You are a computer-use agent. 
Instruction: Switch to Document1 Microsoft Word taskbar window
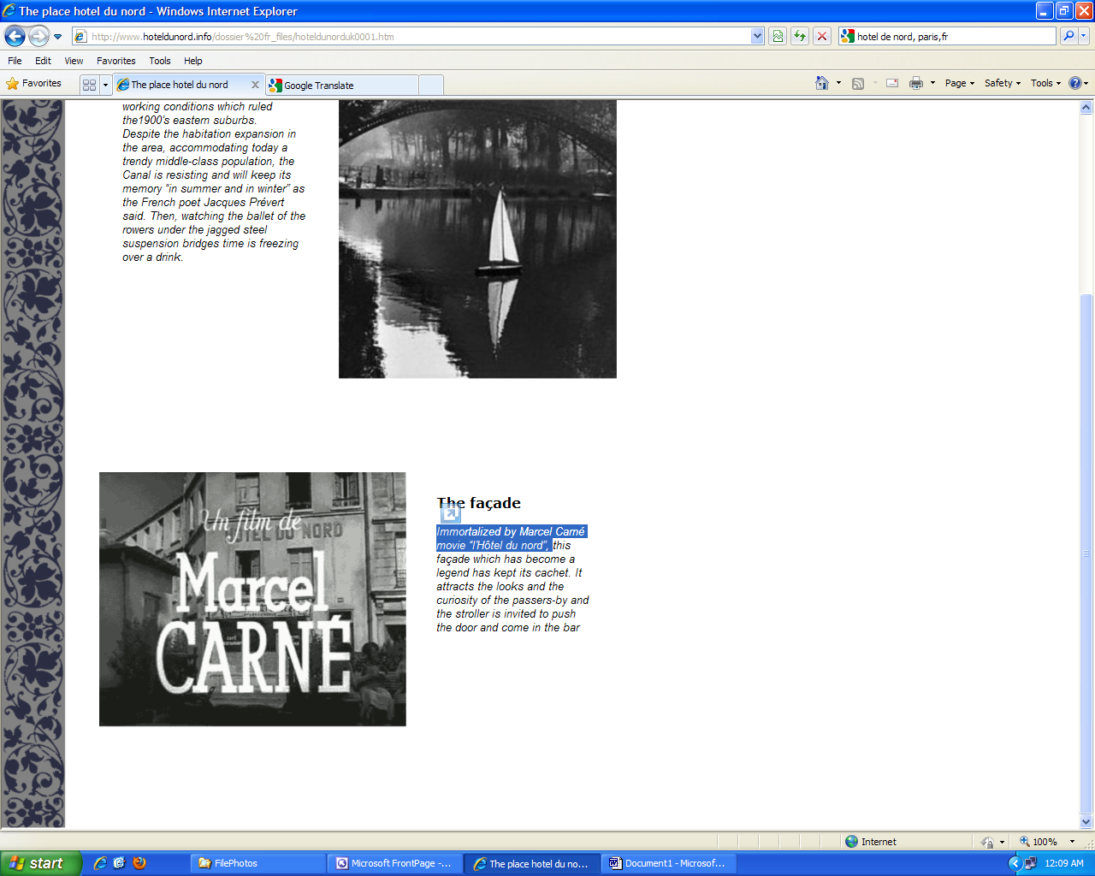click(669, 863)
